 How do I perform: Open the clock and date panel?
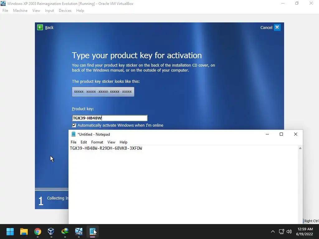[305, 232]
